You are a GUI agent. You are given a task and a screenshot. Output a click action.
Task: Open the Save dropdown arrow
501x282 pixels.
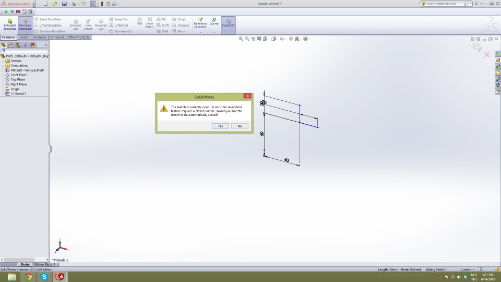pyautogui.click(x=69, y=4)
